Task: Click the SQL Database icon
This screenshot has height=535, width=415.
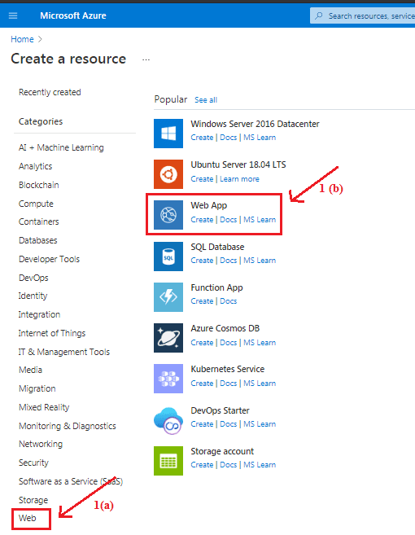Action: point(168,257)
